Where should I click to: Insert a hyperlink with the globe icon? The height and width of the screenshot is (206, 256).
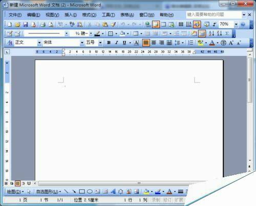coord(147,25)
